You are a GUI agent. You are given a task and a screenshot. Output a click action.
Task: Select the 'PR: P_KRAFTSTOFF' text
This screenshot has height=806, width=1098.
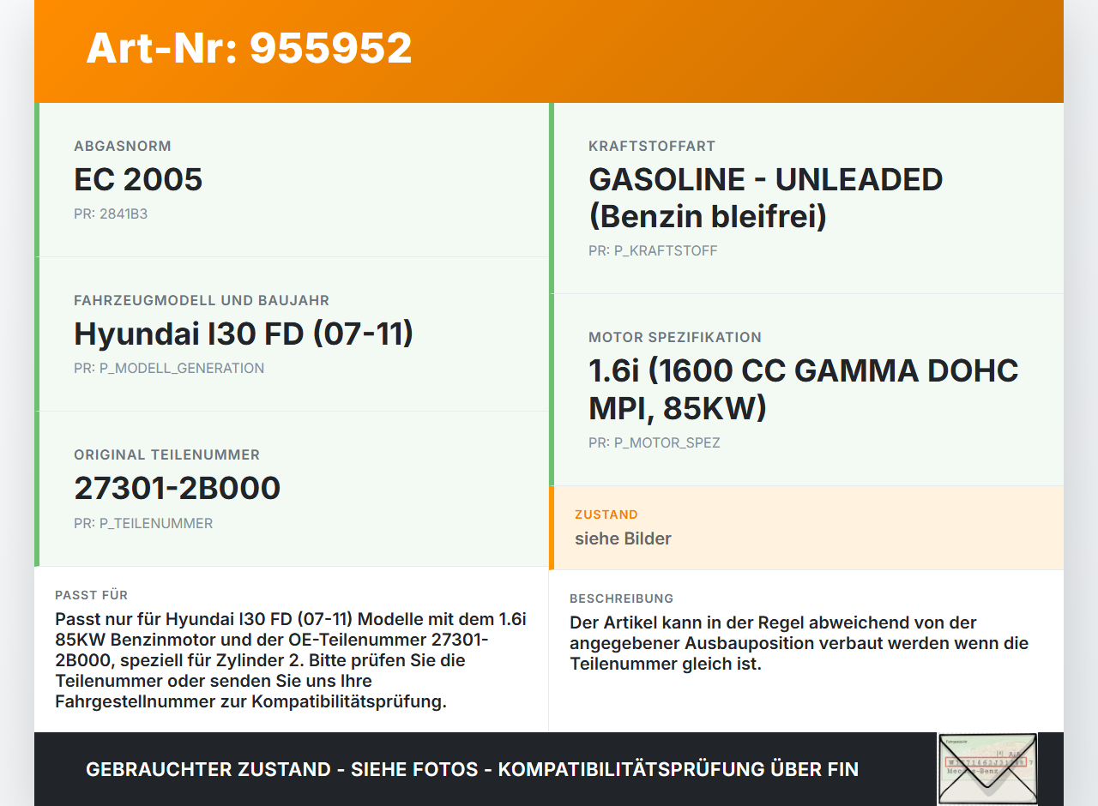pyautogui.click(x=653, y=250)
